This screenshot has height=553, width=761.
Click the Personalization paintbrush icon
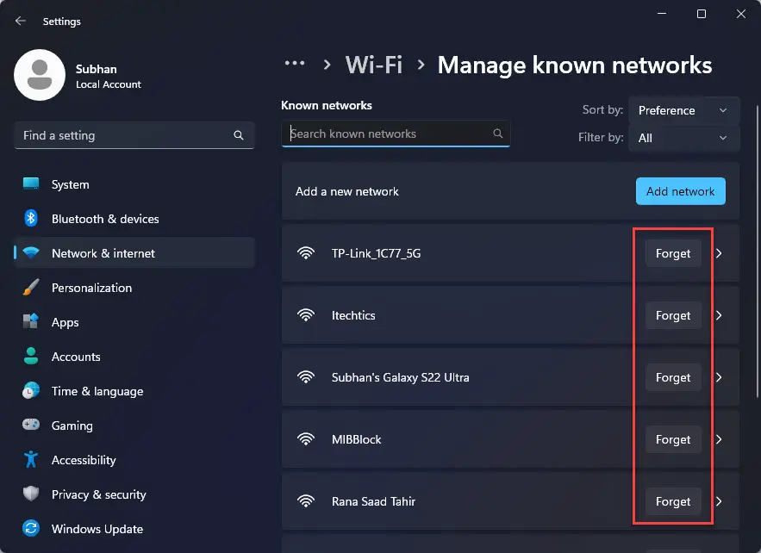pos(31,287)
